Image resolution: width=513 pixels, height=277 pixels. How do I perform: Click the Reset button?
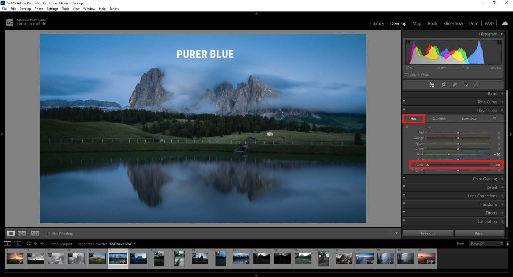(x=479, y=233)
